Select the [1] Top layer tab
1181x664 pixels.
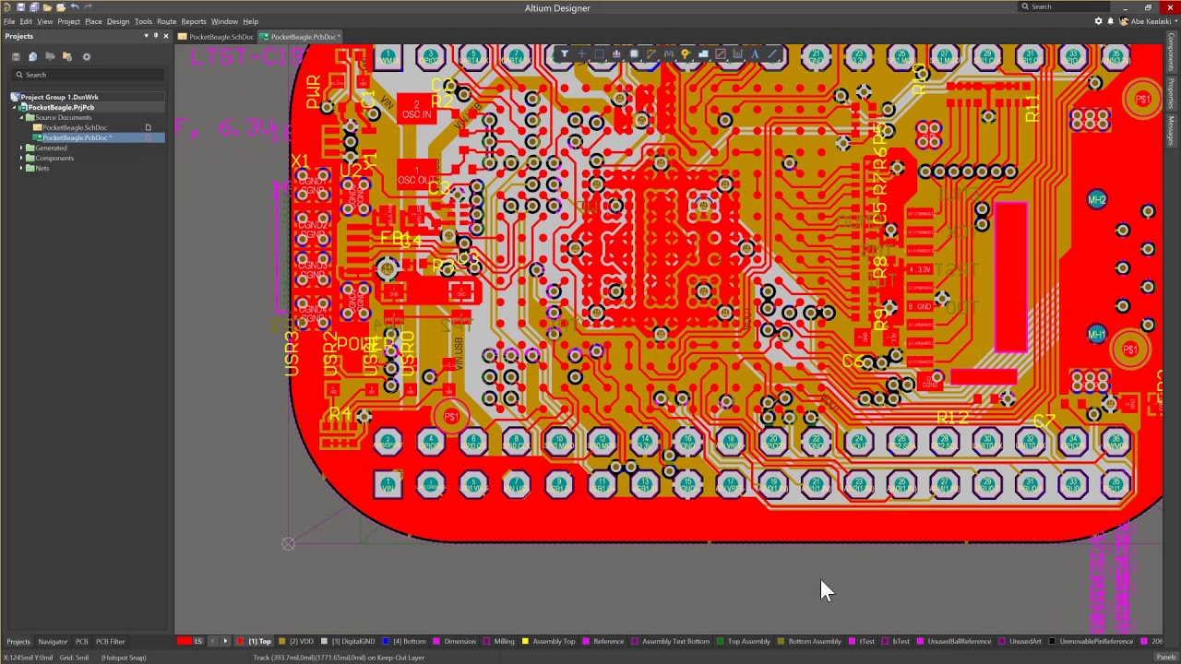pos(255,642)
